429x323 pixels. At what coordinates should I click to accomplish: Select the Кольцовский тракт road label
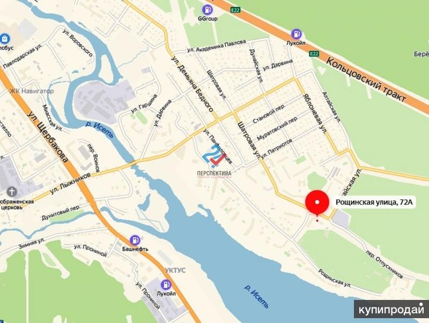366,79
